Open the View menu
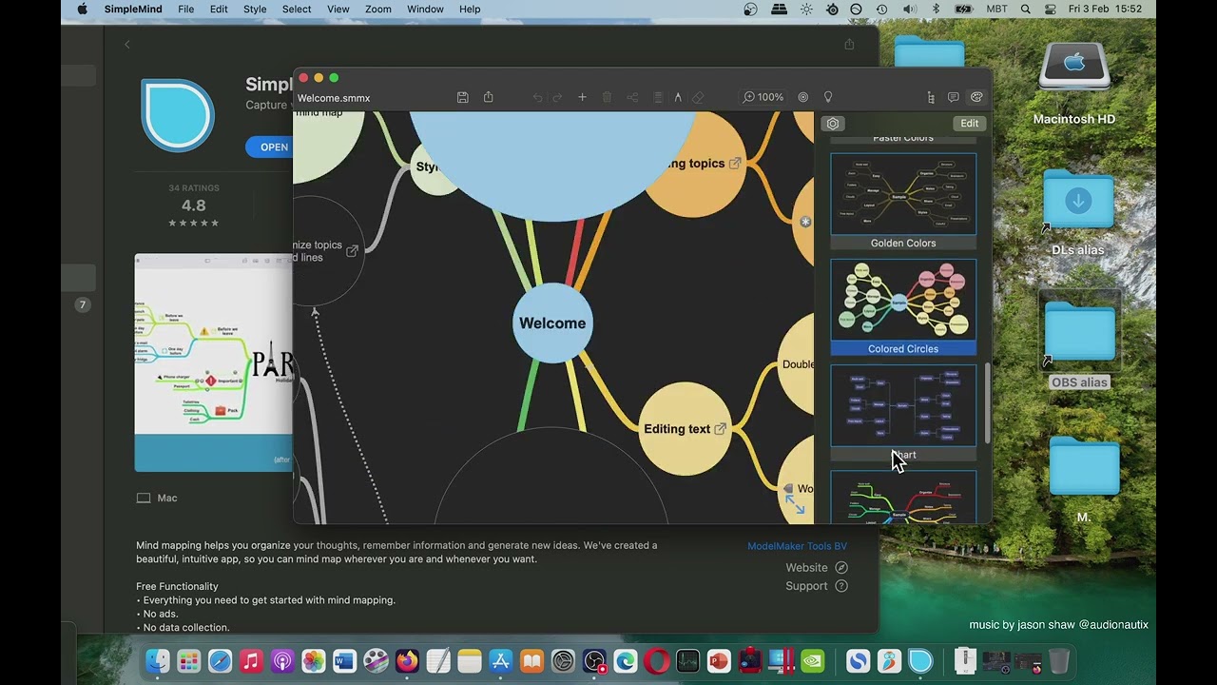 pos(338,9)
